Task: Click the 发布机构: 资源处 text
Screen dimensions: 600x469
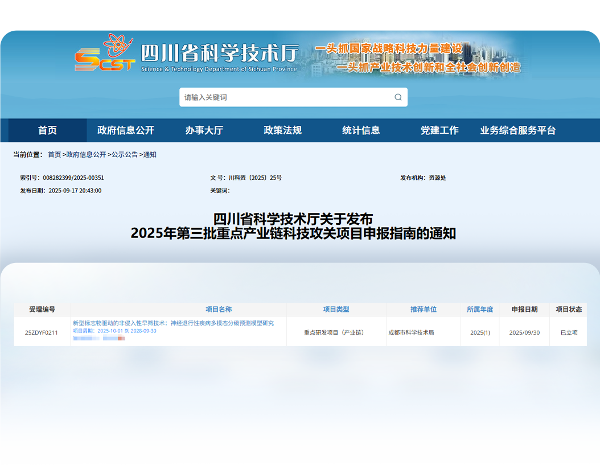Action: point(423,178)
